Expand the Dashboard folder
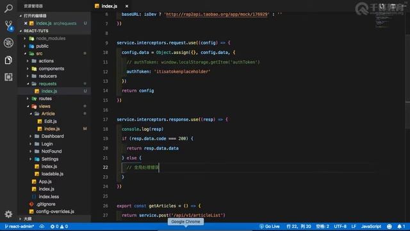The height and width of the screenshot is (231, 410). (31, 136)
